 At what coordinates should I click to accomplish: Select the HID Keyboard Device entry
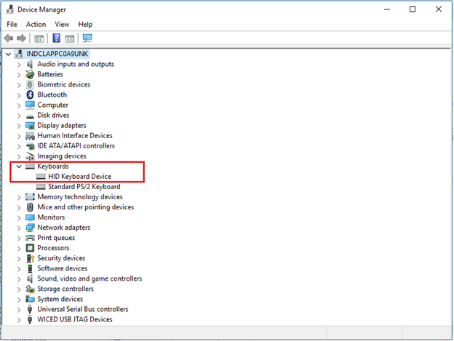click(x=79, y=177)
